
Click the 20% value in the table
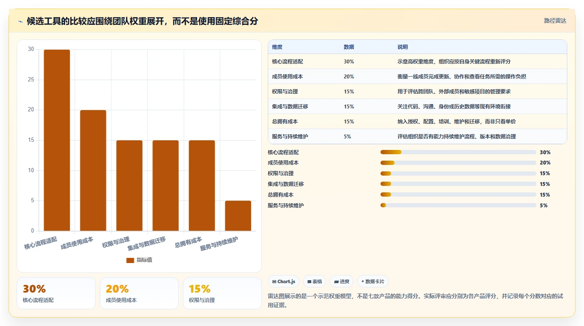[349, 77]
